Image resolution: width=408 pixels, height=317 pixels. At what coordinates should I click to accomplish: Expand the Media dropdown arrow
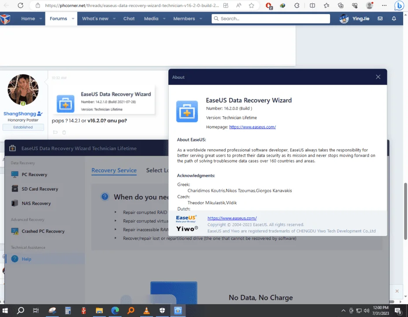pyautogui.click(x=164, y=19)
